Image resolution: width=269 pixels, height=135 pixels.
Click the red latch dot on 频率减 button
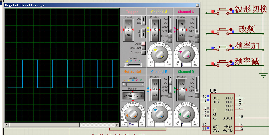click(x=231, y=62)
